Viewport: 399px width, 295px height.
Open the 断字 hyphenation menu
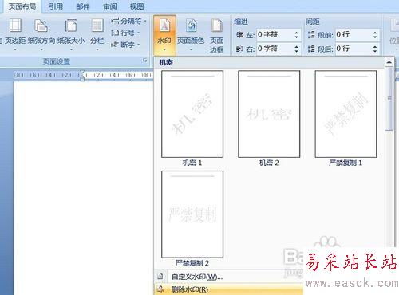click(x=125, y=45)
